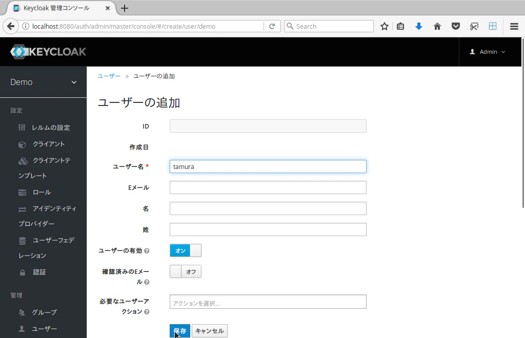Go to browser home page icon
Viewport: 525px width, 338px height.
click(437, 26)
